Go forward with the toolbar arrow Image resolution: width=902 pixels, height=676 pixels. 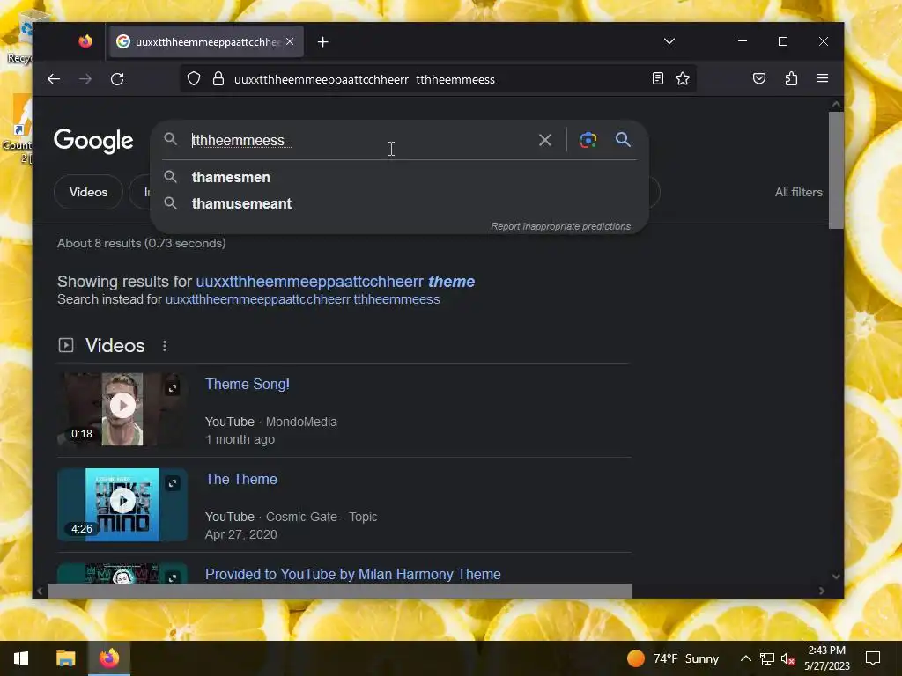85,78
